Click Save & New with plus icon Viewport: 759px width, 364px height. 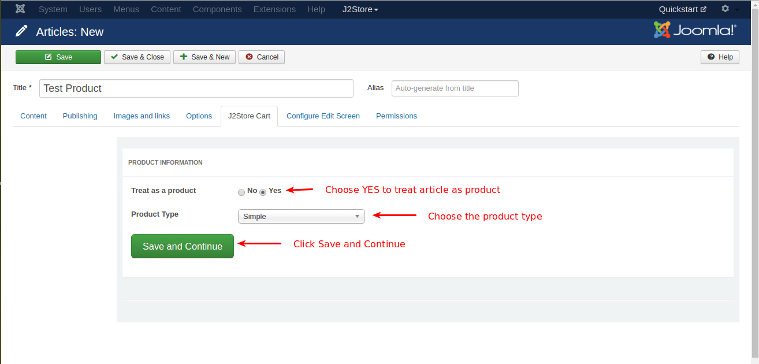204,57
